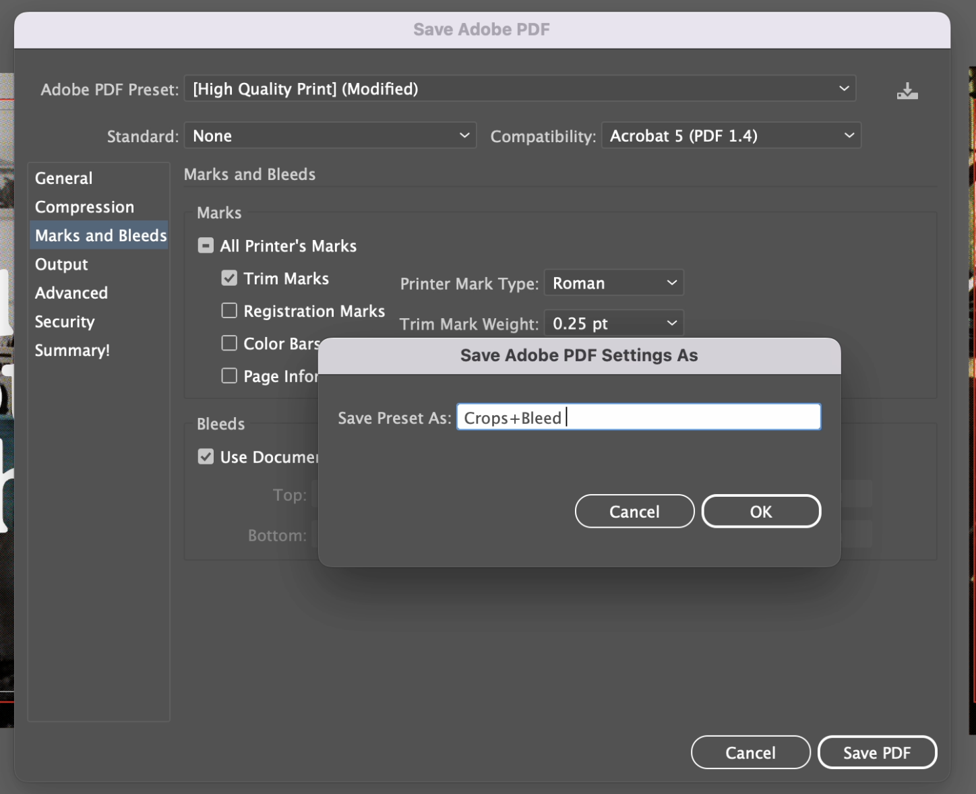Viewport: 976px width, 794px height.
Task: Toggle Use Document Bleed Settings checkbox
Action: point(206,457)
